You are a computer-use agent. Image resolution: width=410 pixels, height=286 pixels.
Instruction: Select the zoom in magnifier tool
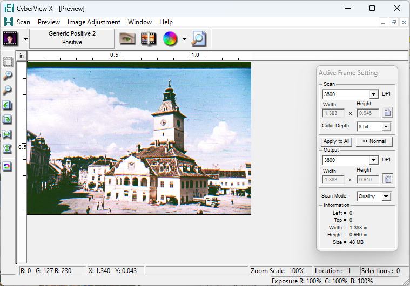(x=8, y=76)
